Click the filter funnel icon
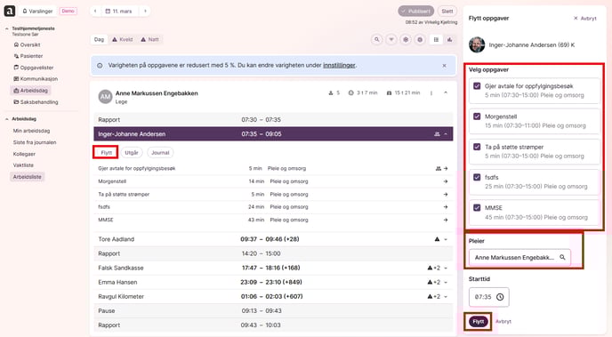The image size is (612, 337). 391,39
